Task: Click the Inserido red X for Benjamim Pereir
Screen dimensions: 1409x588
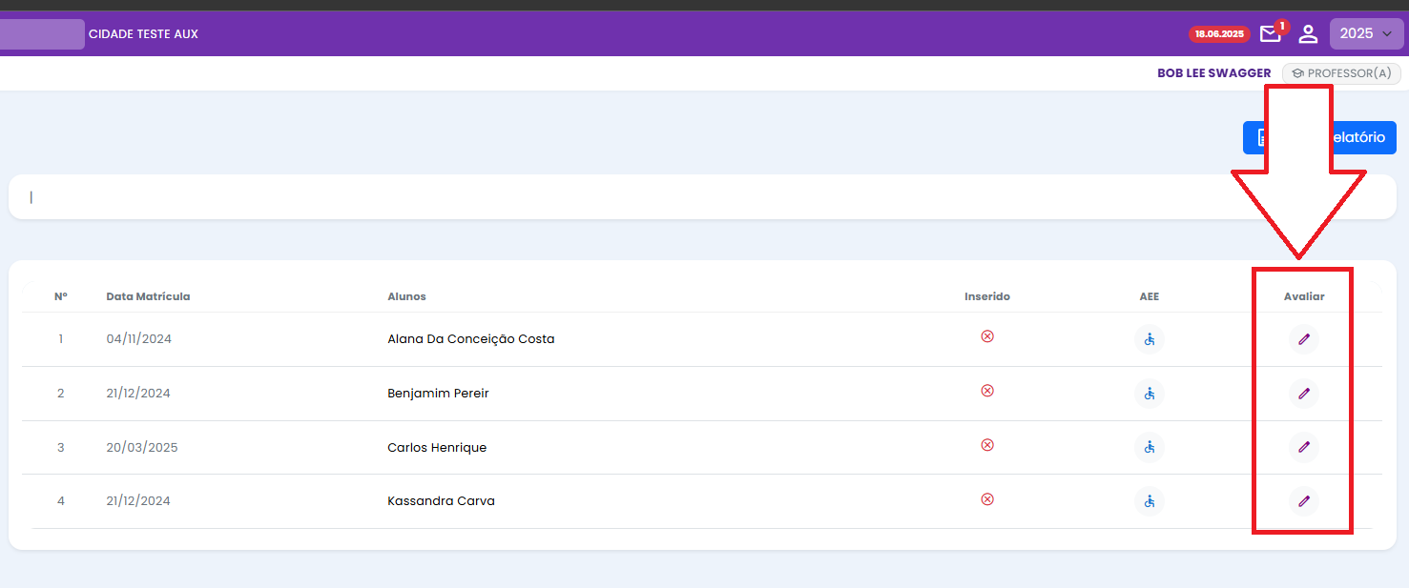Action: (x=987, y=391)
